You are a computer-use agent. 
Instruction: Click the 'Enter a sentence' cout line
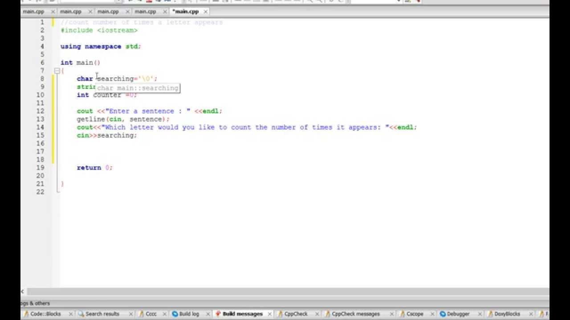149,111
